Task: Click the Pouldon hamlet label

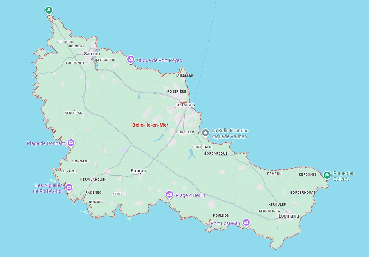Action: click(x=221, y=215)
